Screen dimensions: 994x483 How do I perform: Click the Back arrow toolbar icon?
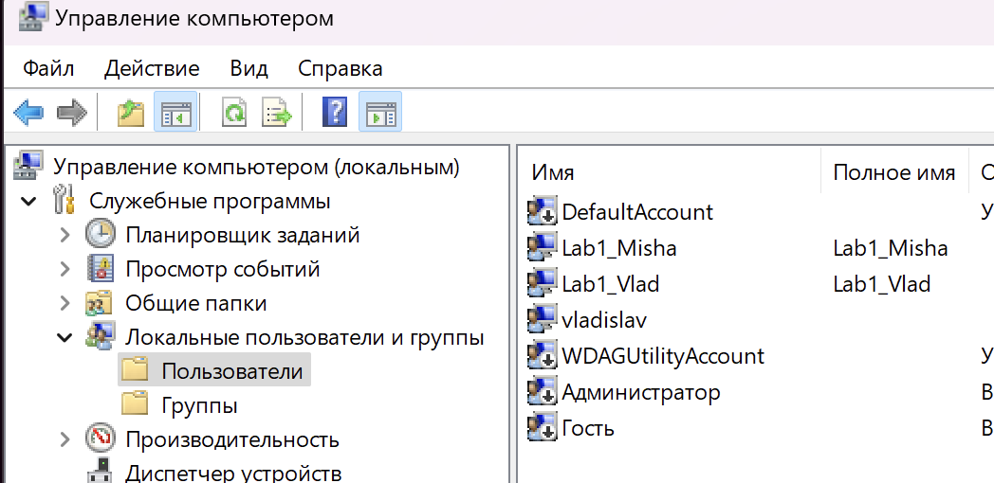tap(28, 115)
